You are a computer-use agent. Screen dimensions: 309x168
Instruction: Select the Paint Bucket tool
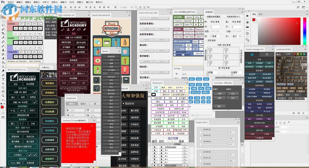[x=3, y=63]
